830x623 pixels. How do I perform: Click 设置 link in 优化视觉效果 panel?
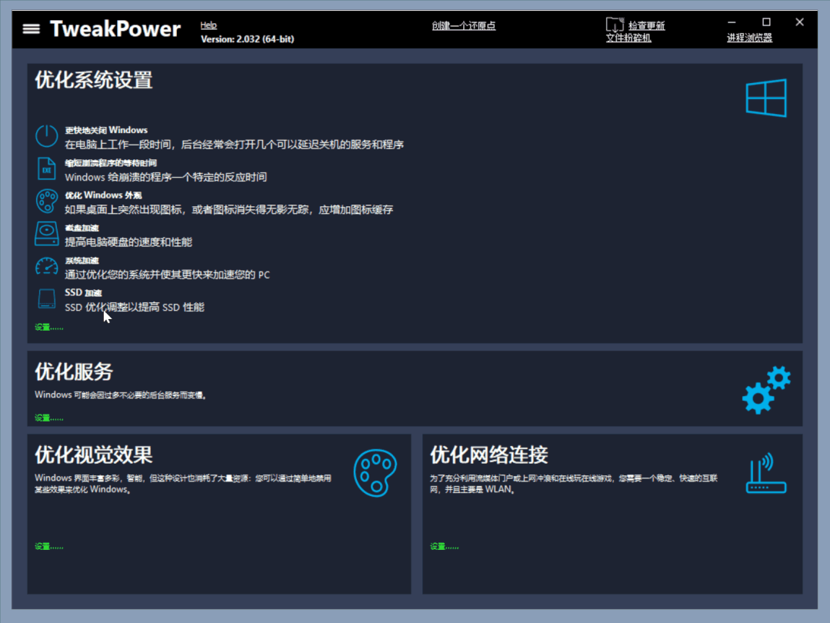pyautogui.click(x=48, y=546)
